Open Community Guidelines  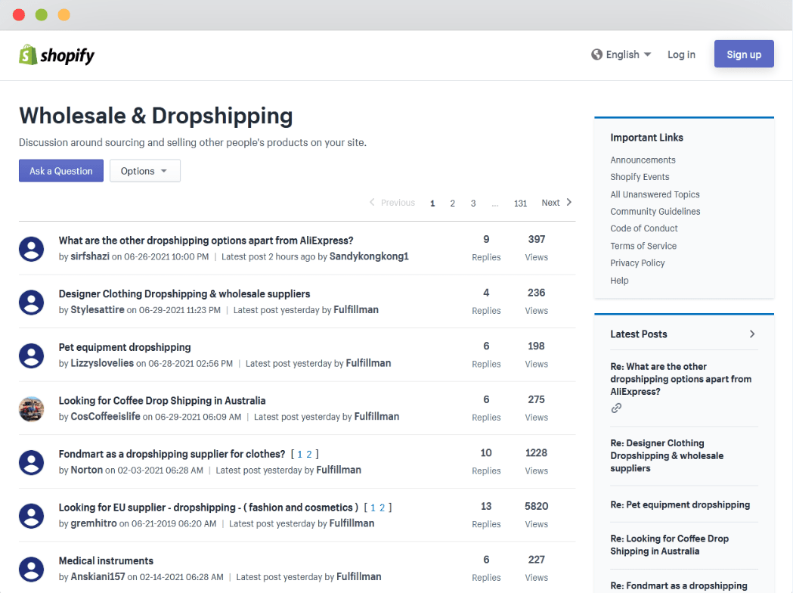(655, 211)
